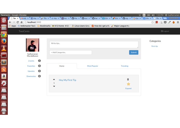Expand the Hey My First Tip post
The height and width of the screenshot is (128, 180).
click(128, 88)
